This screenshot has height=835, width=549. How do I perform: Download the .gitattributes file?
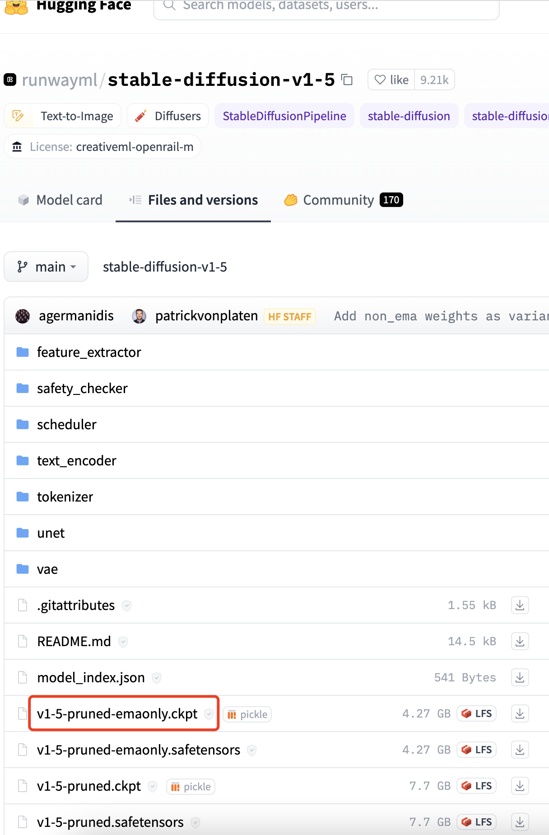tap(520, 605)
